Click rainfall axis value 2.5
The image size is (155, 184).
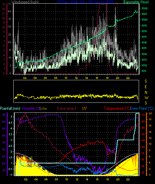coord(10,146)
